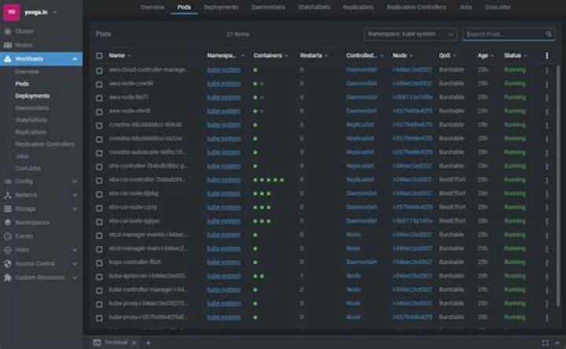Expand the Helm section chevron
Viewport: 566px width, 349px height.
point(75,250)
